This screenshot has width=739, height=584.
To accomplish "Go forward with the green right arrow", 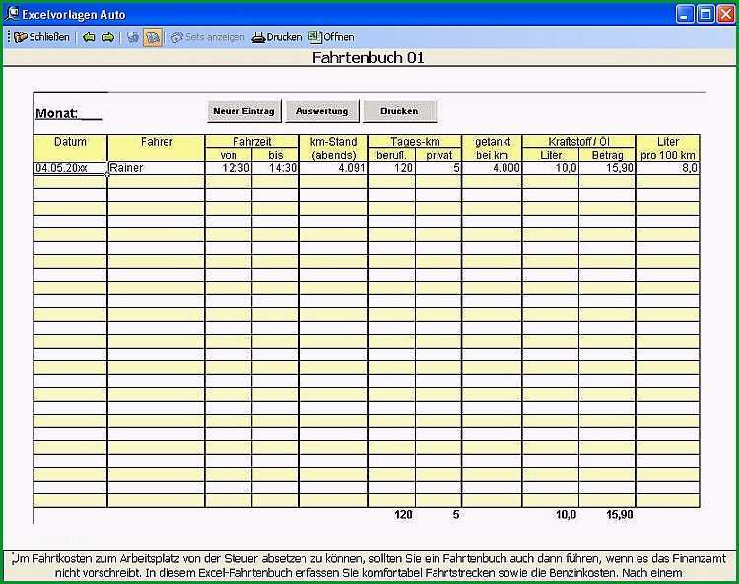I will click(x=108, y=37).
